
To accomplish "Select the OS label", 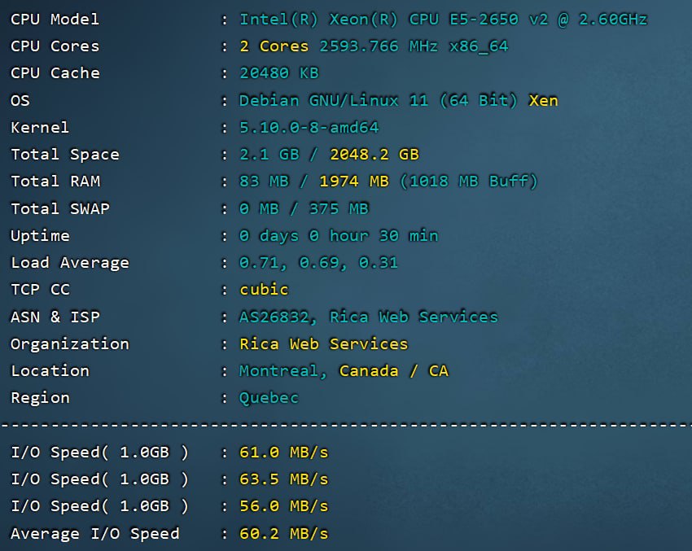I will [20, 101].
